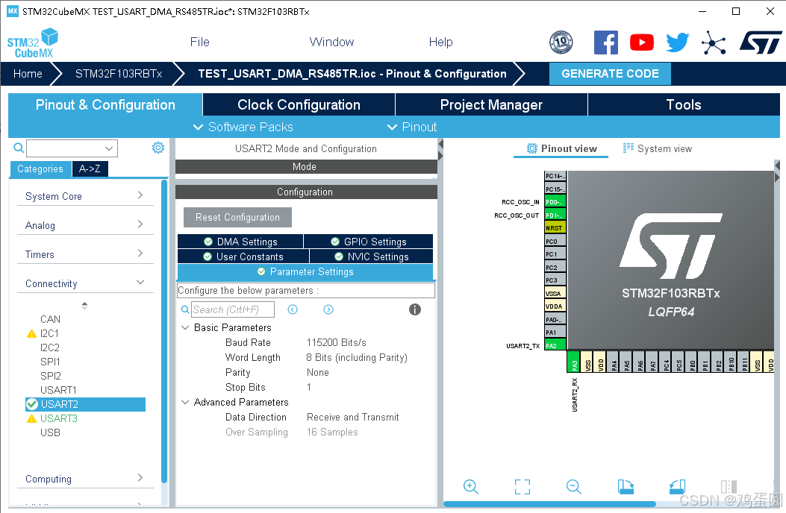Click Baud Rate value 115200 Bits/s
Viewport: 786px width, 513px height.
(337, 343)
